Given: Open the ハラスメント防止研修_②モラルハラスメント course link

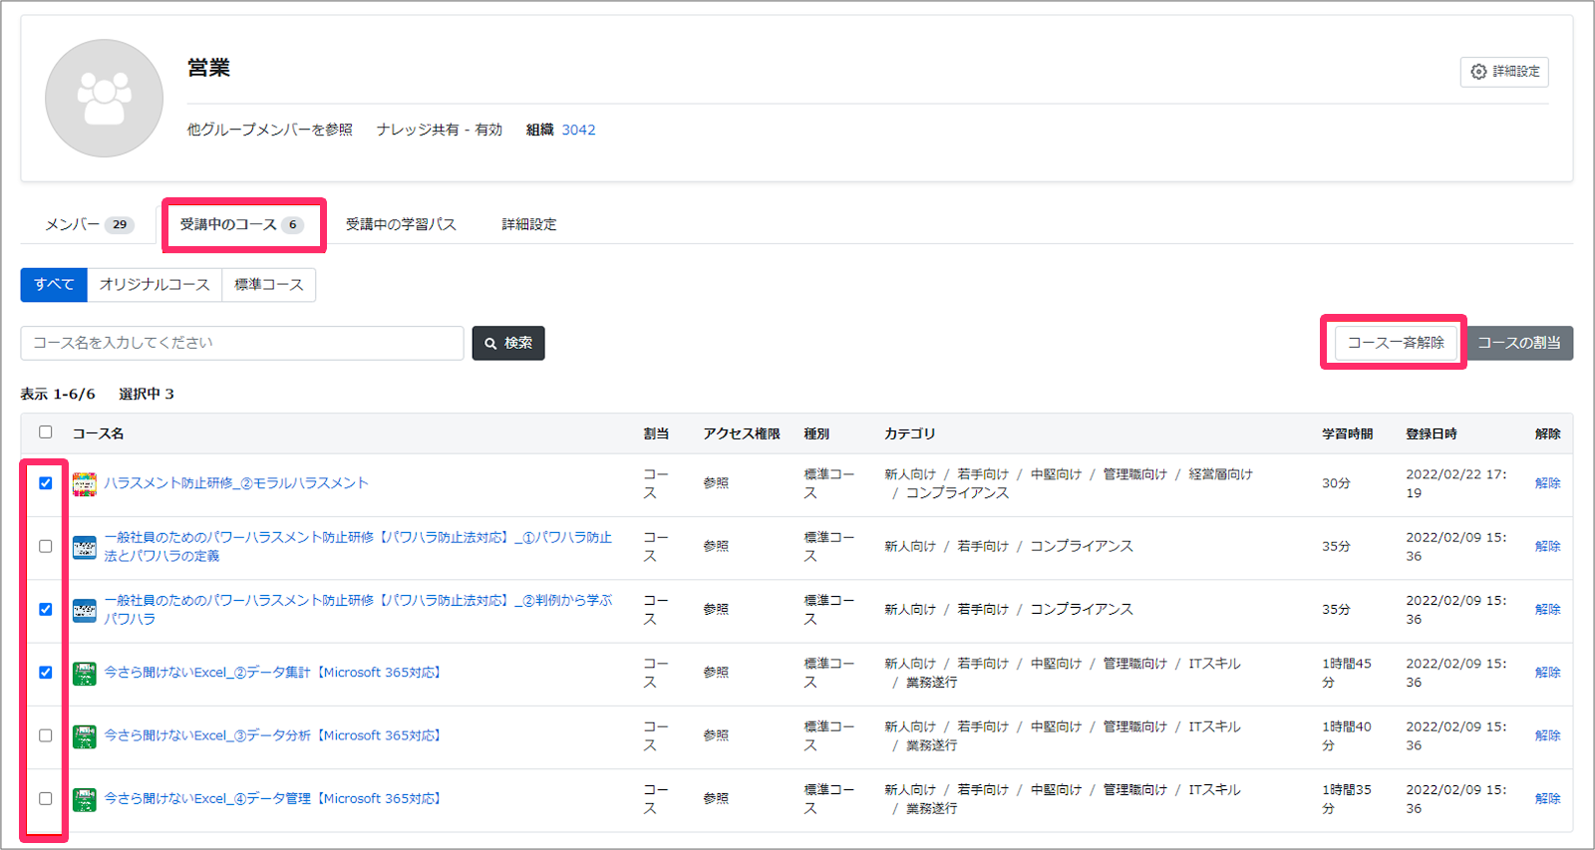Looking at the screenshot, I should point(236,483).
